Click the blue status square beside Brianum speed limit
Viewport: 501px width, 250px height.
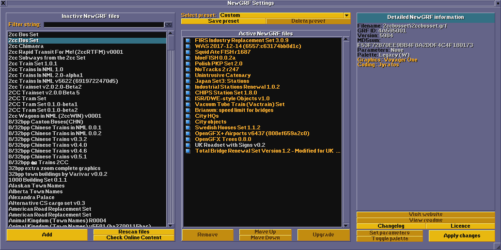(188, 110)
